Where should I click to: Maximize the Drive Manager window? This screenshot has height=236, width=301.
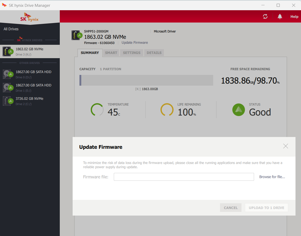click(x=278, y=5)
